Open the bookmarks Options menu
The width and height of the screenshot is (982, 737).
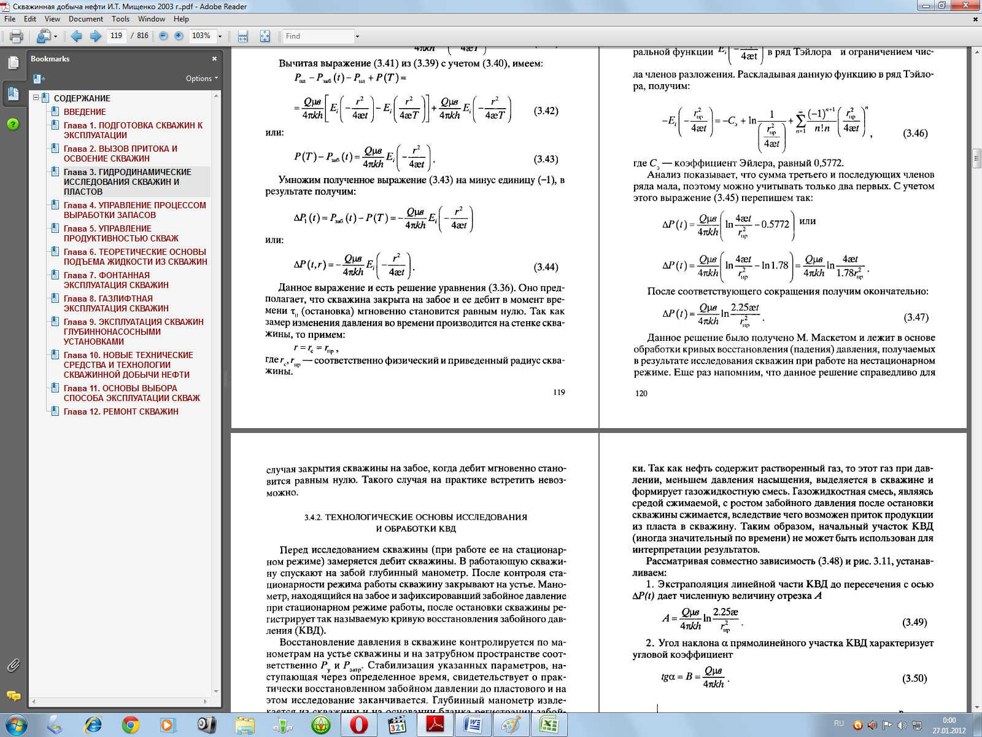click(x=201, y=79)
